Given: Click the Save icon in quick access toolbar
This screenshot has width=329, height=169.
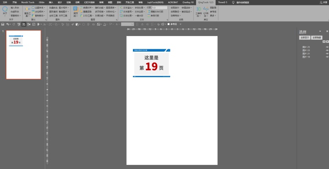Looking at the screenshot, I should coord(3,24).
